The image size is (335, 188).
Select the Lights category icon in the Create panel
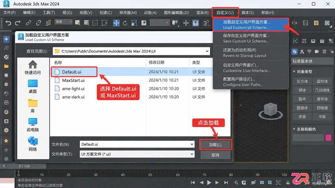309,52
